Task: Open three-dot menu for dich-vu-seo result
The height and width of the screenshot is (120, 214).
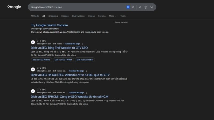Action: (x=82, y=44)
